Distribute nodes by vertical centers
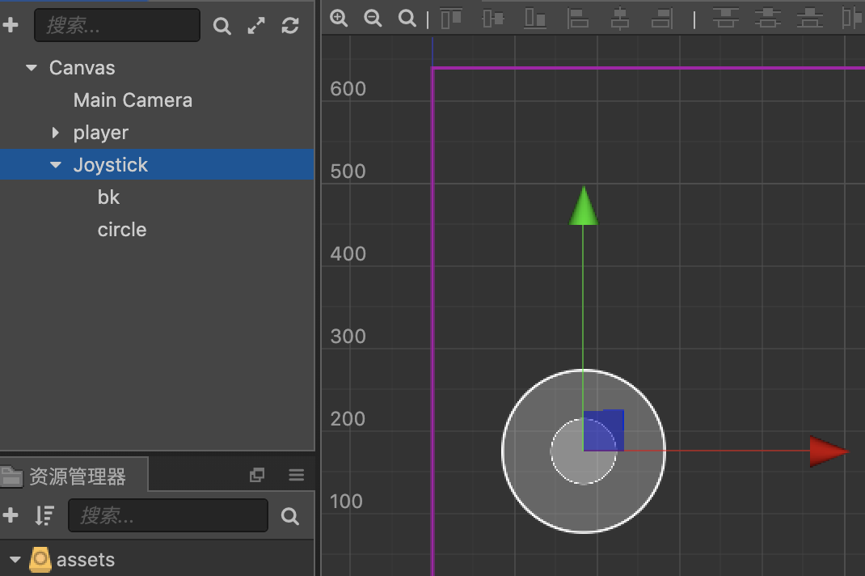Image resolution: width=865 pixels, height=576 pixels. click(x=768, y=19)
